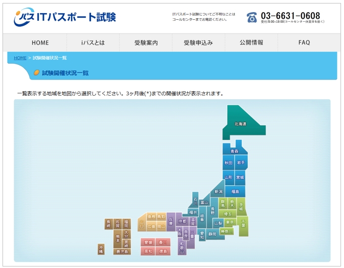
Task: Click 愛媛 prefecture on the map
Action: point(148,242)
